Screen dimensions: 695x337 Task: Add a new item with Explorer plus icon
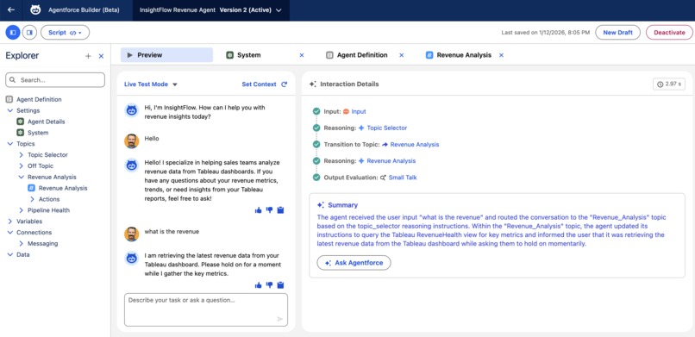pos(88,56)
